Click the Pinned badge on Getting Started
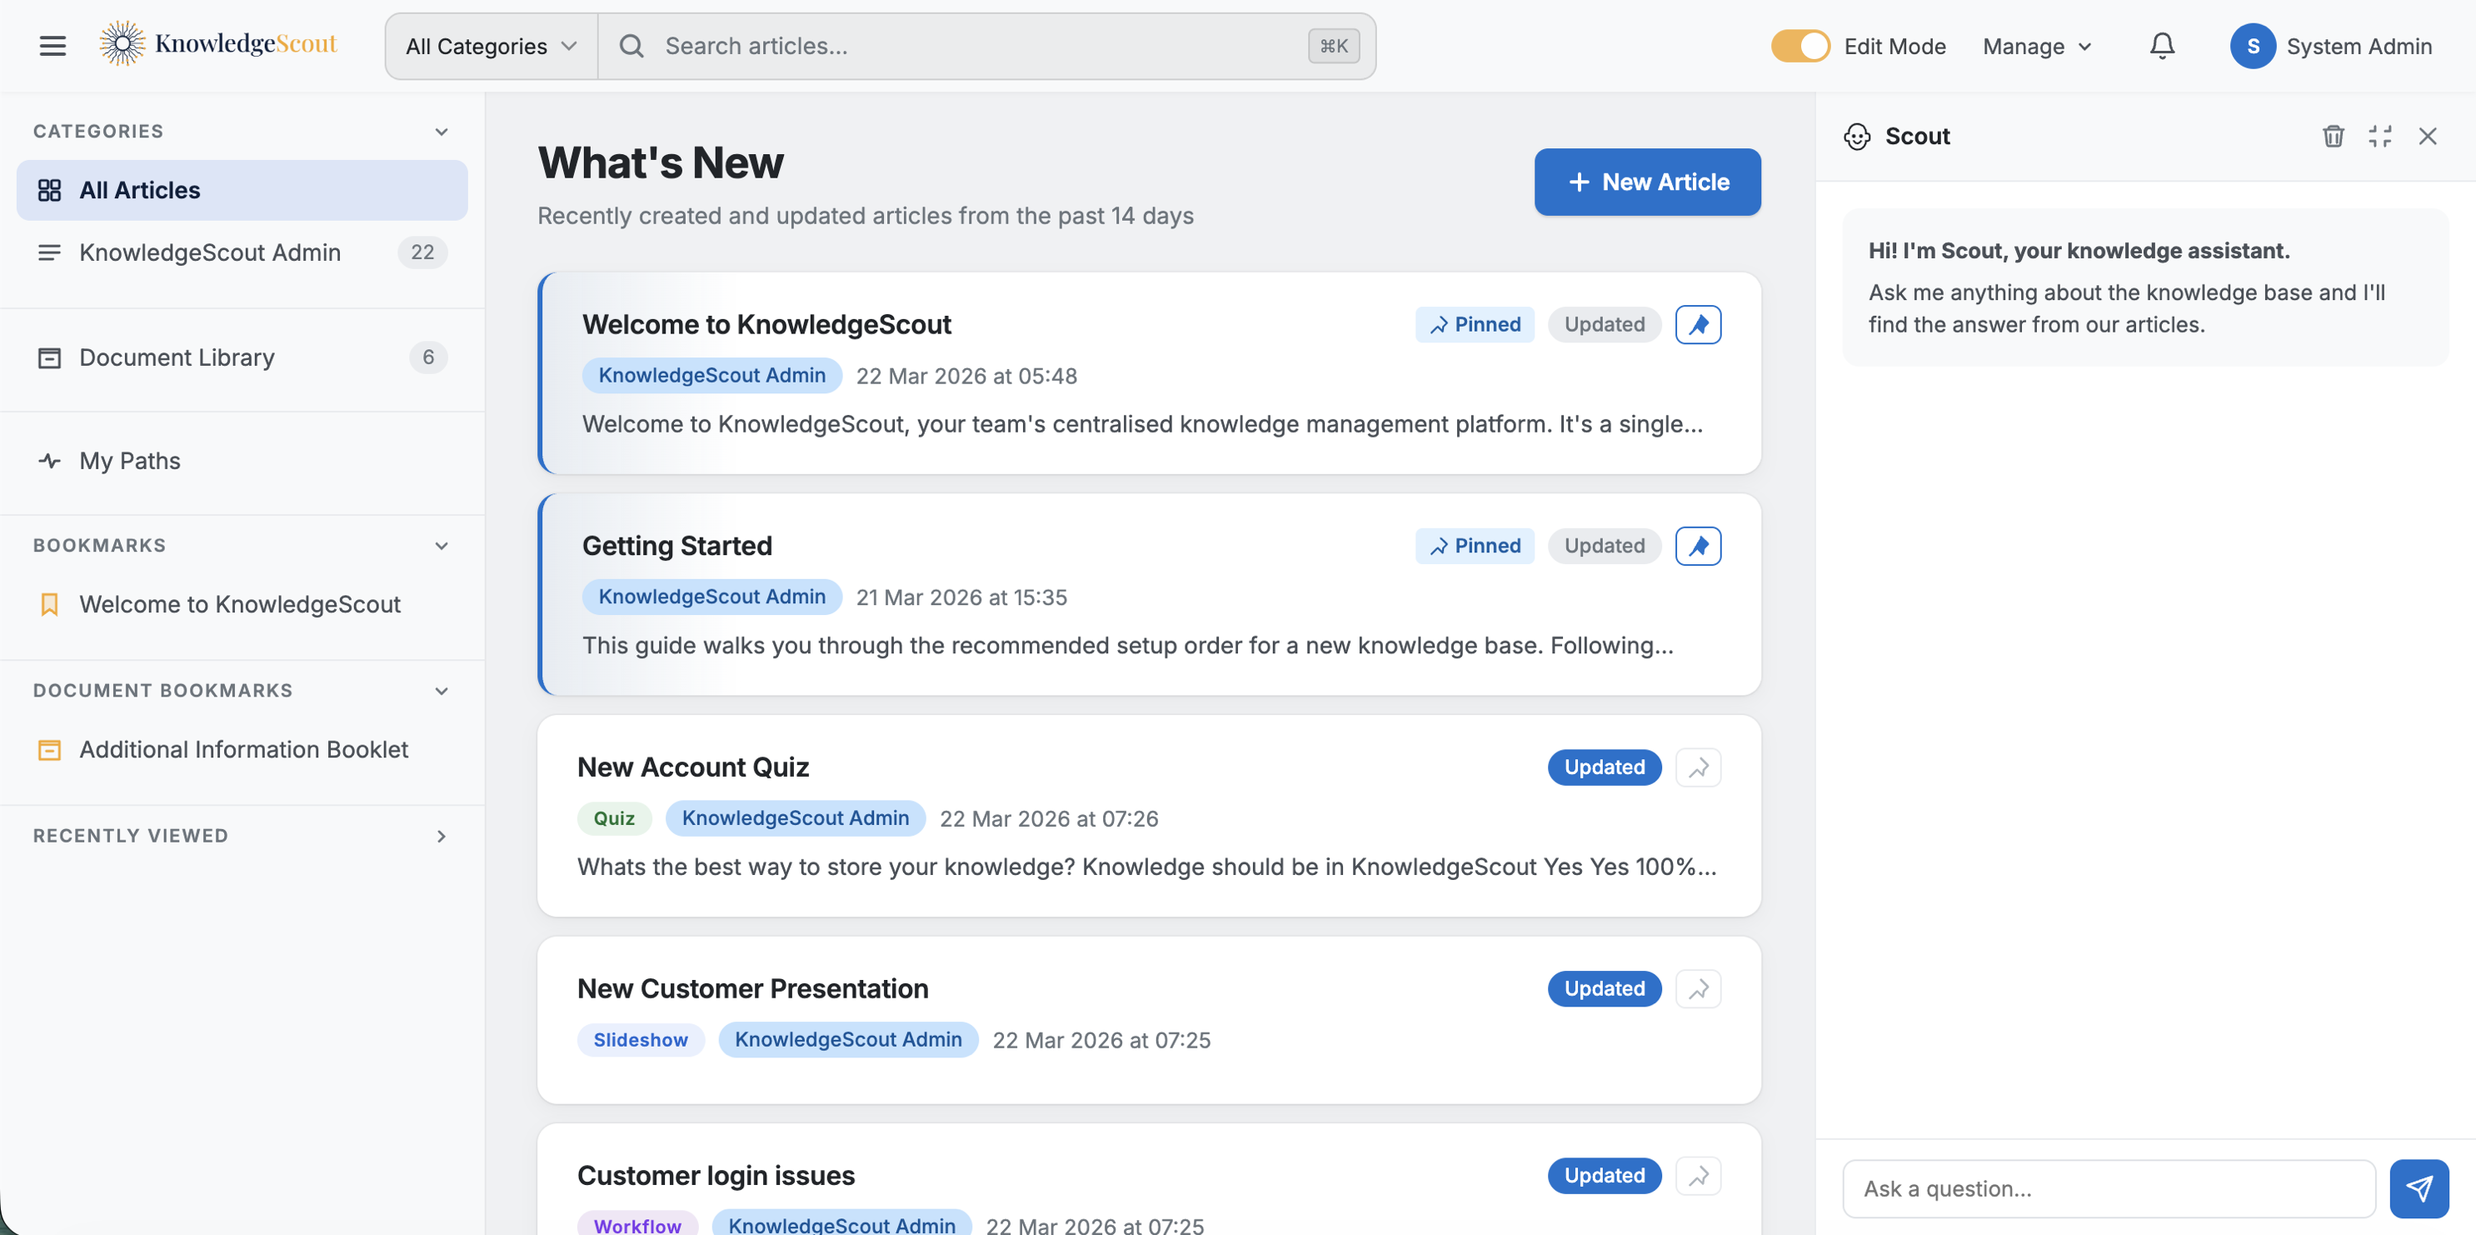 [1475, 546]
